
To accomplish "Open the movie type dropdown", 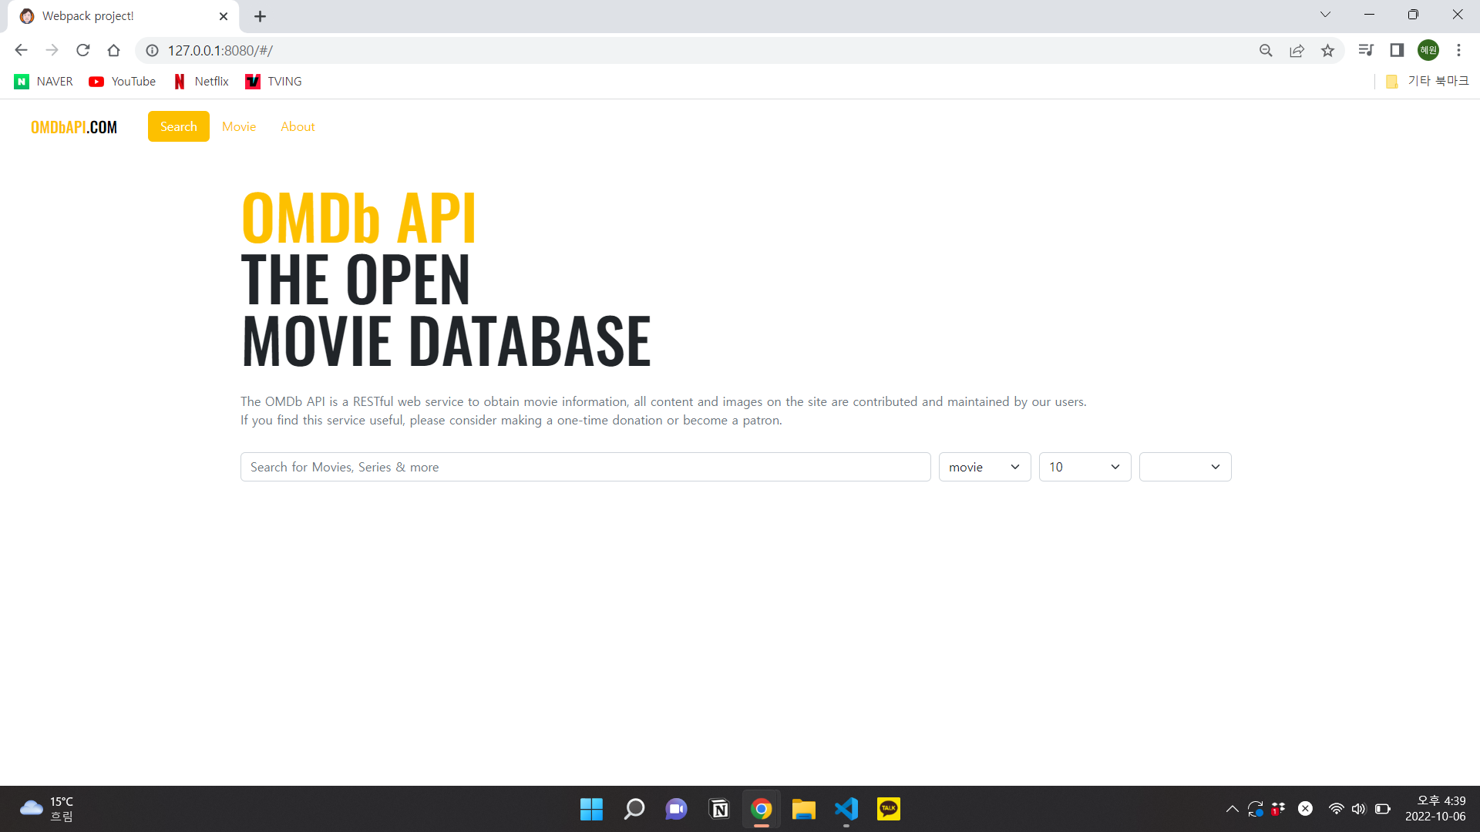I will pyautogui.click(x=985, y=467).
